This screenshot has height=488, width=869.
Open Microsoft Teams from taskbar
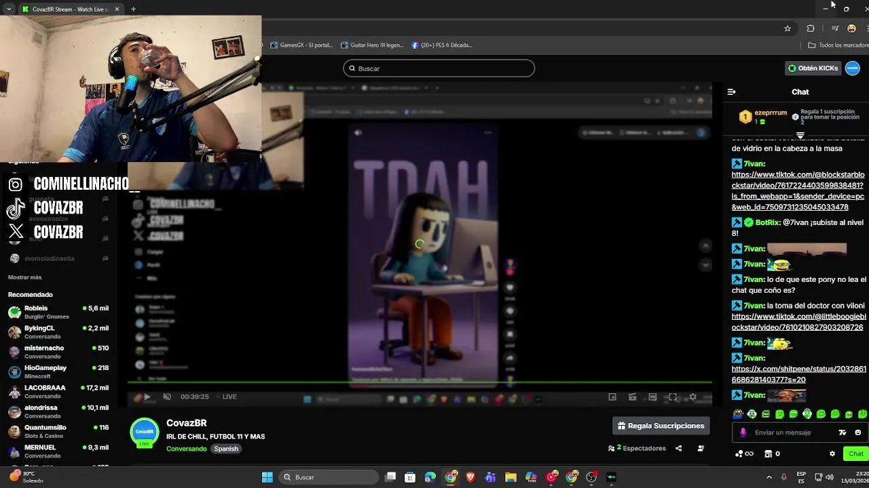(490, 477)
